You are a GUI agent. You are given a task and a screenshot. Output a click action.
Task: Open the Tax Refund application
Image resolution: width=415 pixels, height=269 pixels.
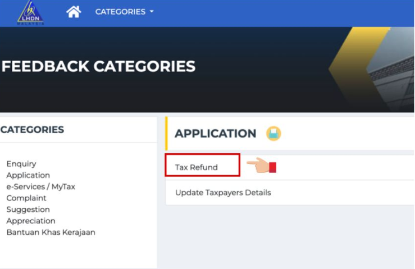click(x=197, y=167)
